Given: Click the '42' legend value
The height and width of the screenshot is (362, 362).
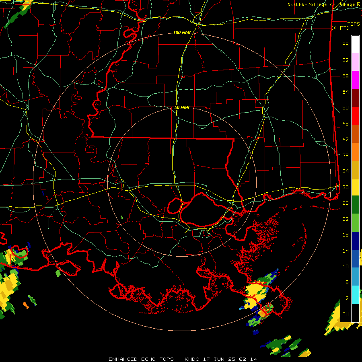Looking at the screenshot, I should pos(346,140).
